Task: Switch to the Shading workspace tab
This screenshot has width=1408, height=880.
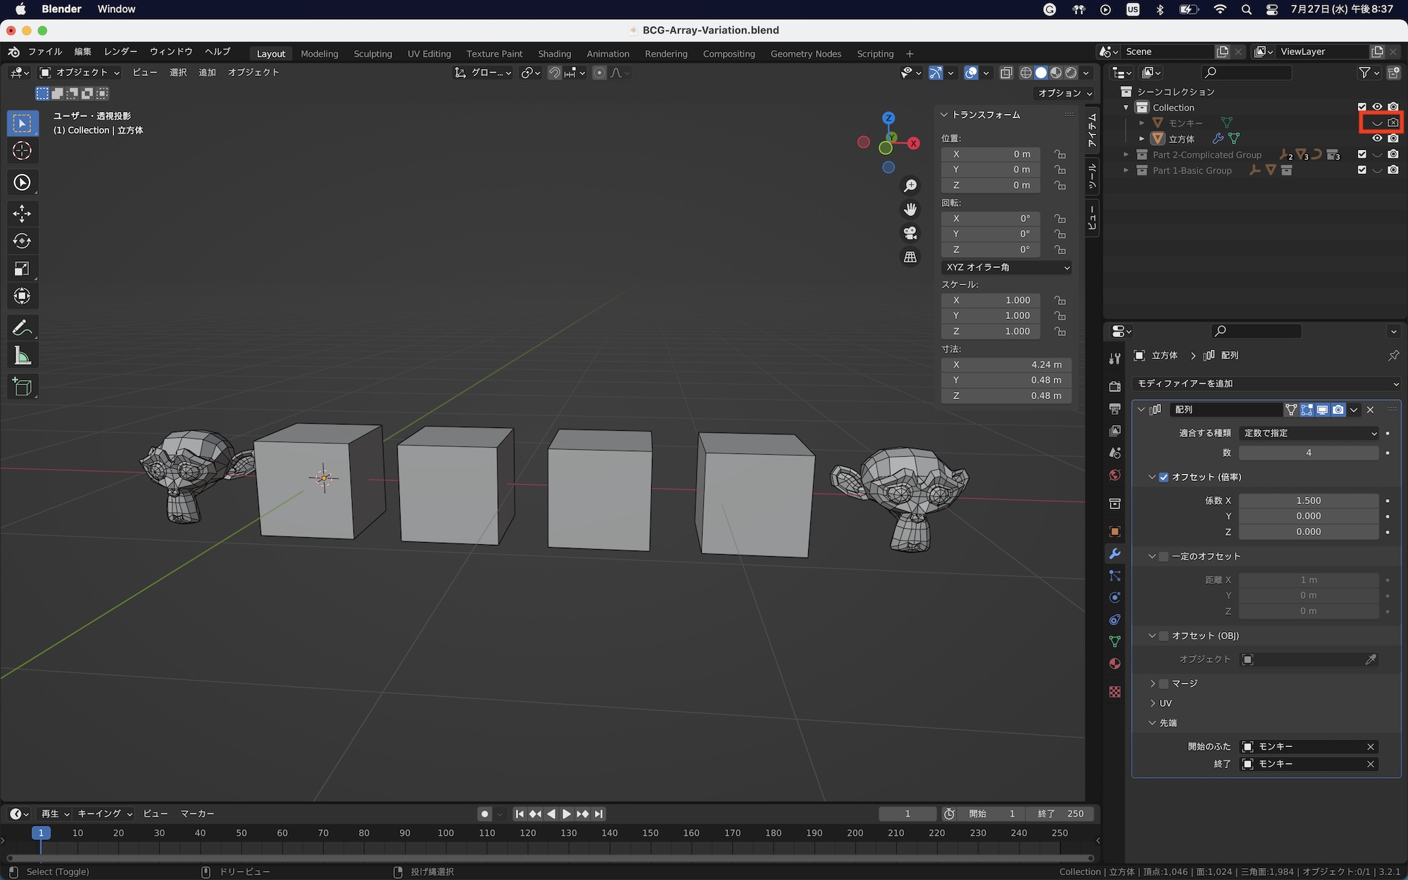Action: (554, 54)
